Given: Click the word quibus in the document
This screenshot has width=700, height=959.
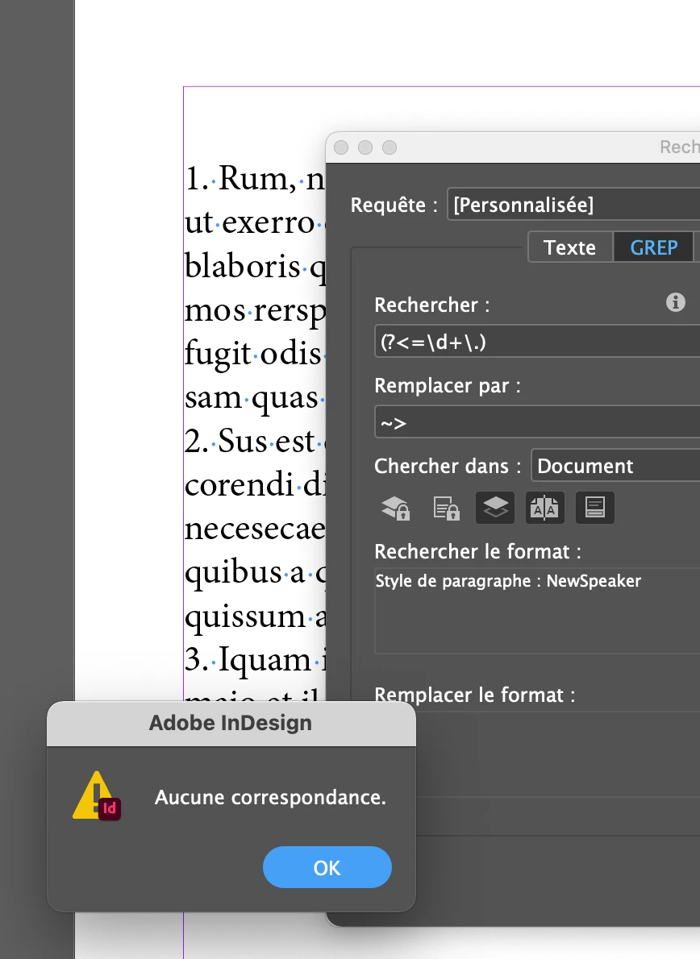Looking at the screenshot, I should coord(233,573).
